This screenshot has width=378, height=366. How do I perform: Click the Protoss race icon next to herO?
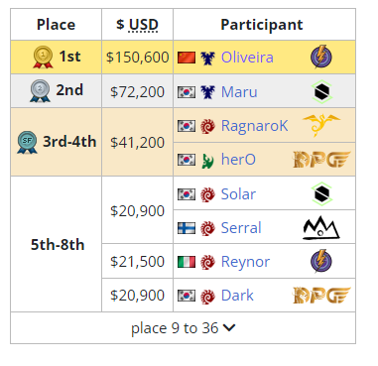pos(207,160)
